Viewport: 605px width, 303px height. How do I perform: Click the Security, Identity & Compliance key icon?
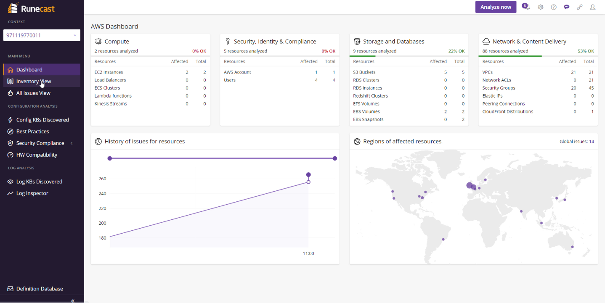point(228,41)
